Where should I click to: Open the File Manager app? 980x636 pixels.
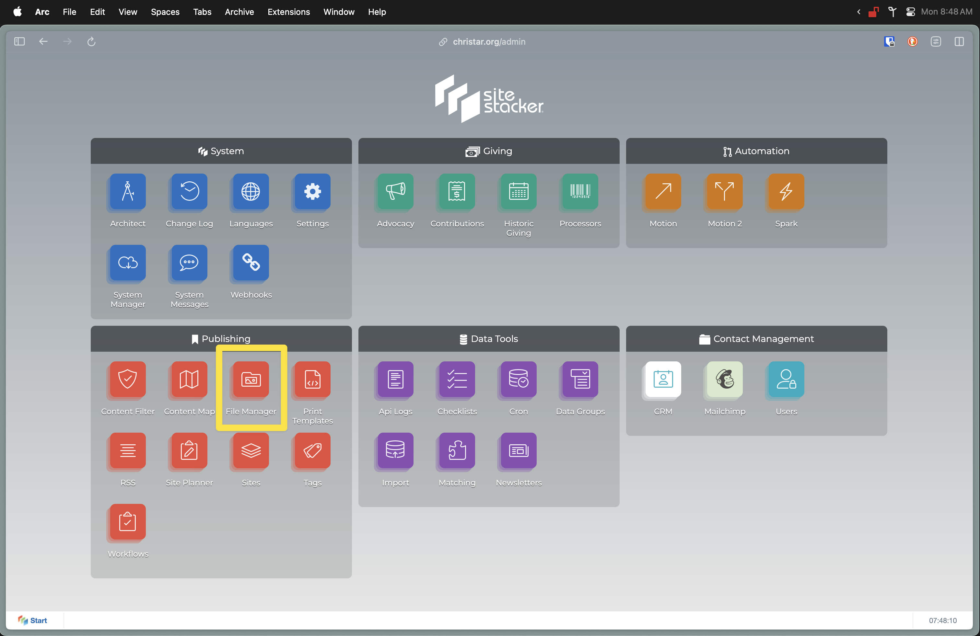point(251,379)
